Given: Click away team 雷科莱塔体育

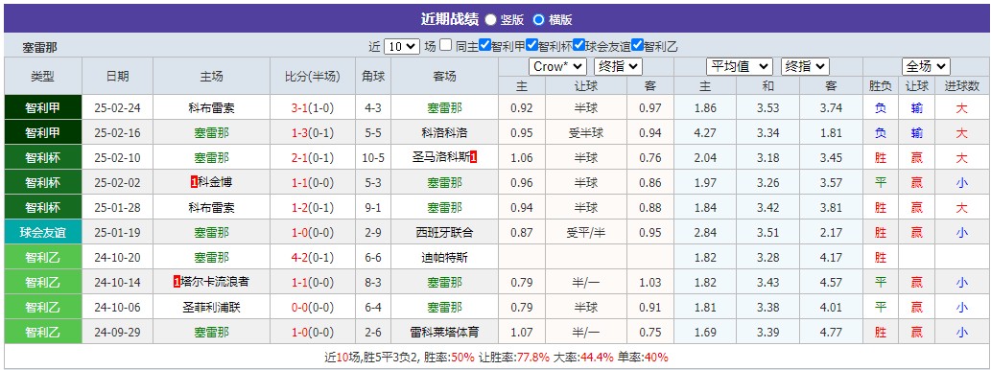Looking at the screenshot, I should (444, 332).
